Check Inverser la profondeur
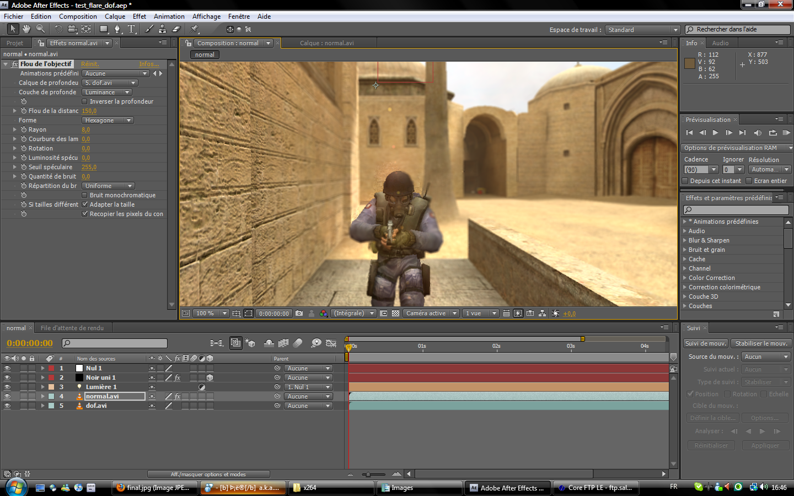The image size is (794, 496). 84,101
